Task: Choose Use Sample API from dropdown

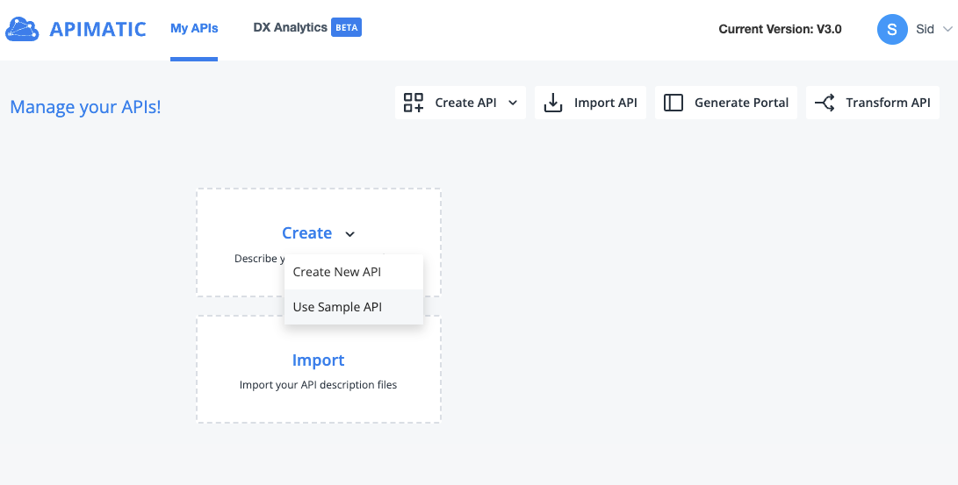Action: (x=354, y=307)
